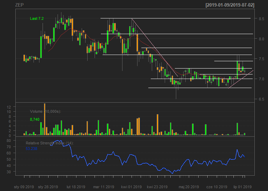Click the long-wick candle dipping to 6.5
Screen dimensions: 268x191
176,90
